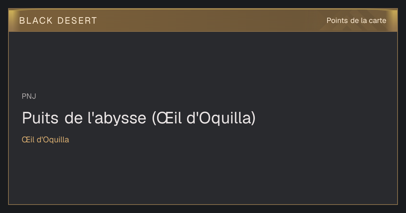Screen dimensions: 406x213
Task: Click the gold header banner
Action: pos(203,20)
